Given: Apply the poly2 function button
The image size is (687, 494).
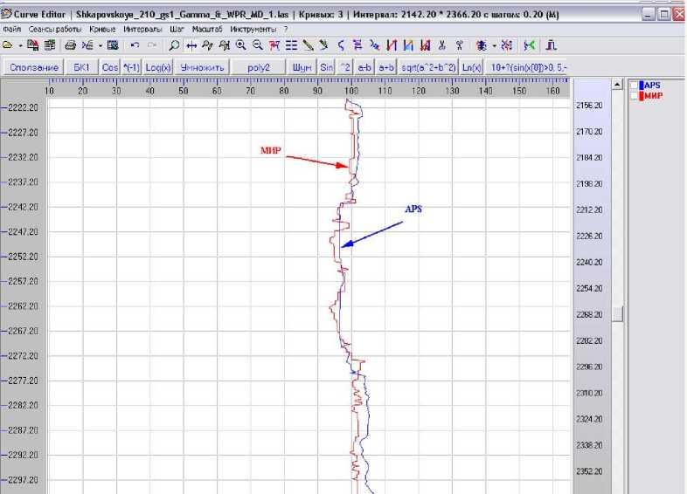Looking at the screenshot, I should point(259,67).
